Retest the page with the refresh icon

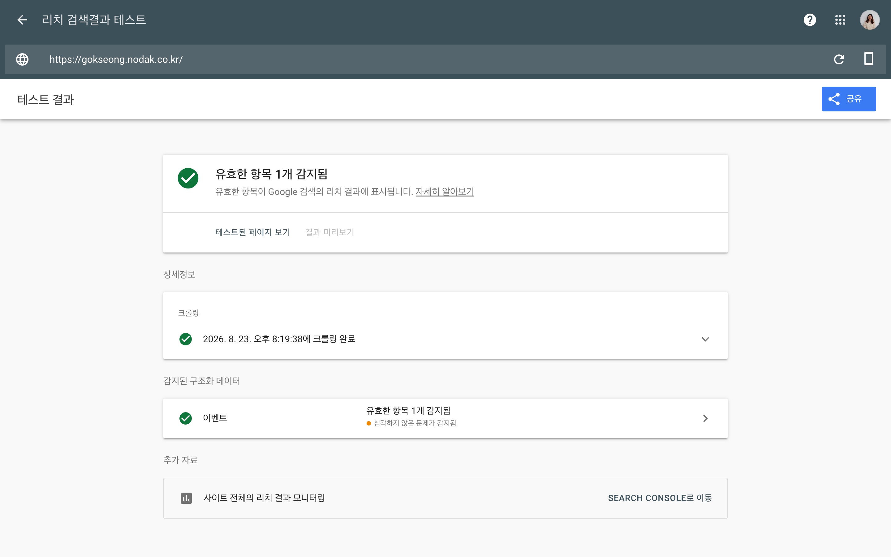point(839,59)
